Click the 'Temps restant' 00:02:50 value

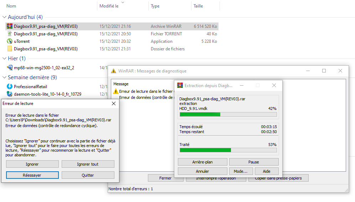click(269, 132)
